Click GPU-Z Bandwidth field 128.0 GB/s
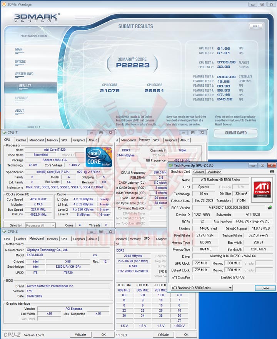Viewport: 277px width, 339px height. (x=258, y=249)
